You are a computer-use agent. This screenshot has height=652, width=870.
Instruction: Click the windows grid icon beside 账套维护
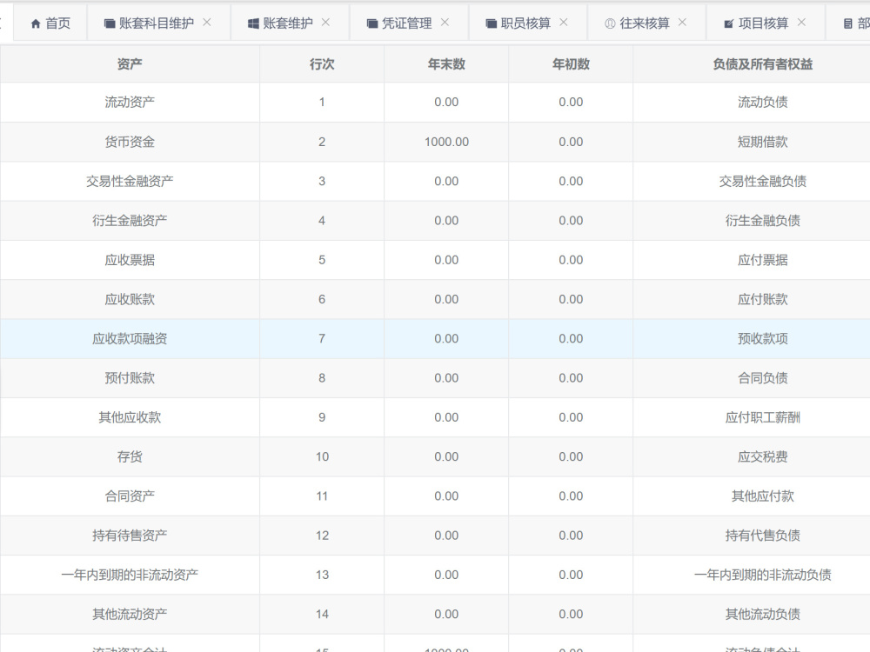[253, 23]
